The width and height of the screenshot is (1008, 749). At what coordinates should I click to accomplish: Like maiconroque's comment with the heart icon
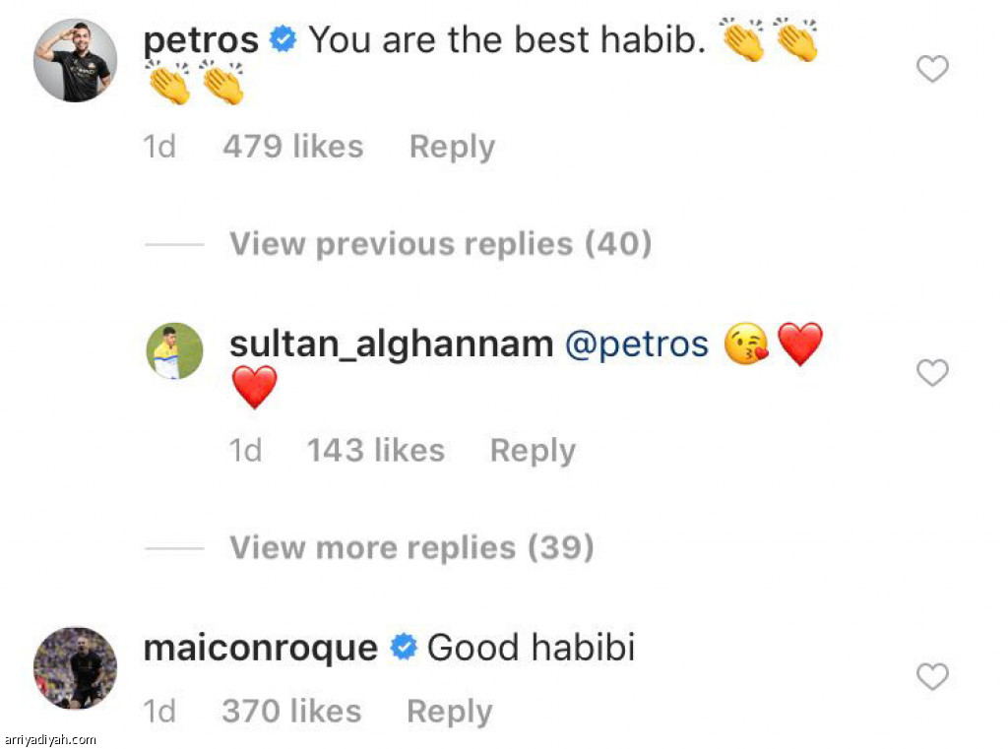[932, 676]
